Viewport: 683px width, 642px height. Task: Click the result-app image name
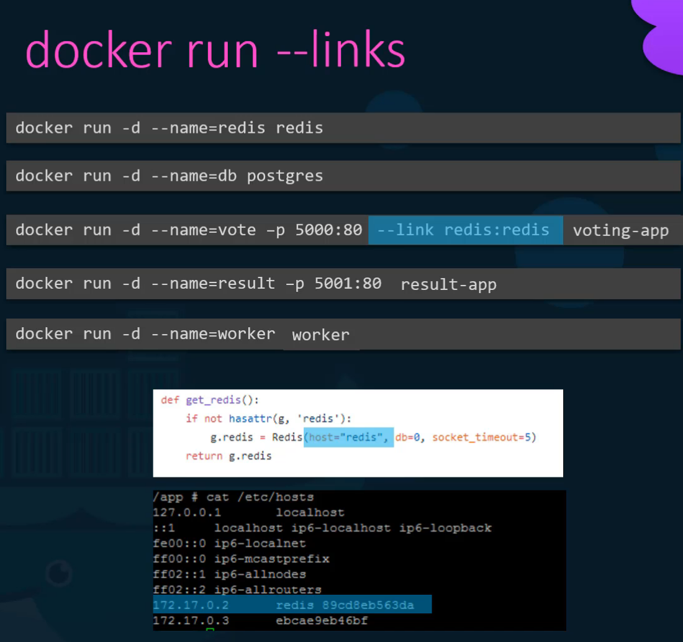pyautogui.click(x=448, y=285)
